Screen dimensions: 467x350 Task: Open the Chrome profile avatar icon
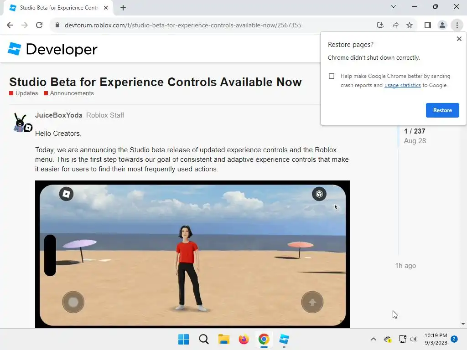coord(442,26)
